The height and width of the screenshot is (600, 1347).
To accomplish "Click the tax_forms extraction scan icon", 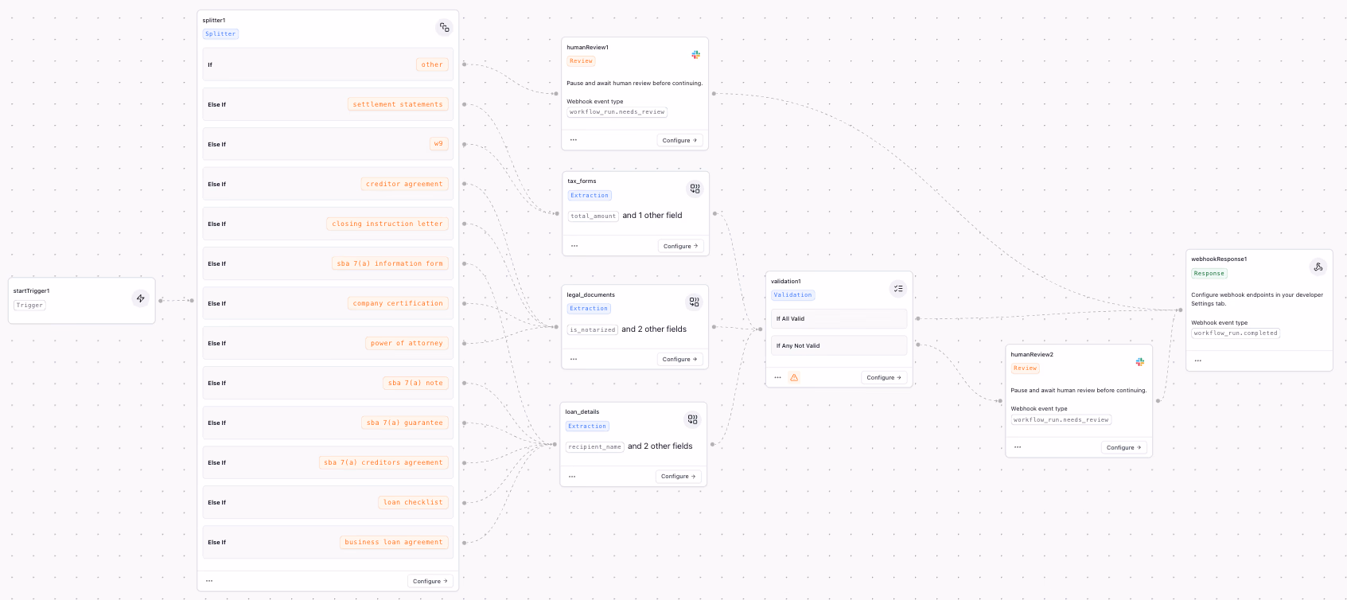I will pyautogui.click(x=695, y=189).
